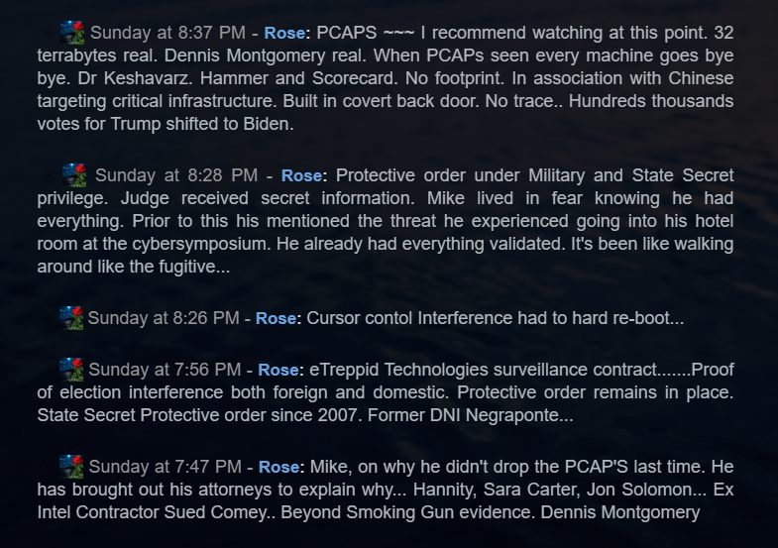Click Rose's name on the Cursor control post
The height and width of the screenshot is (548, 778).
coord(276,319)
